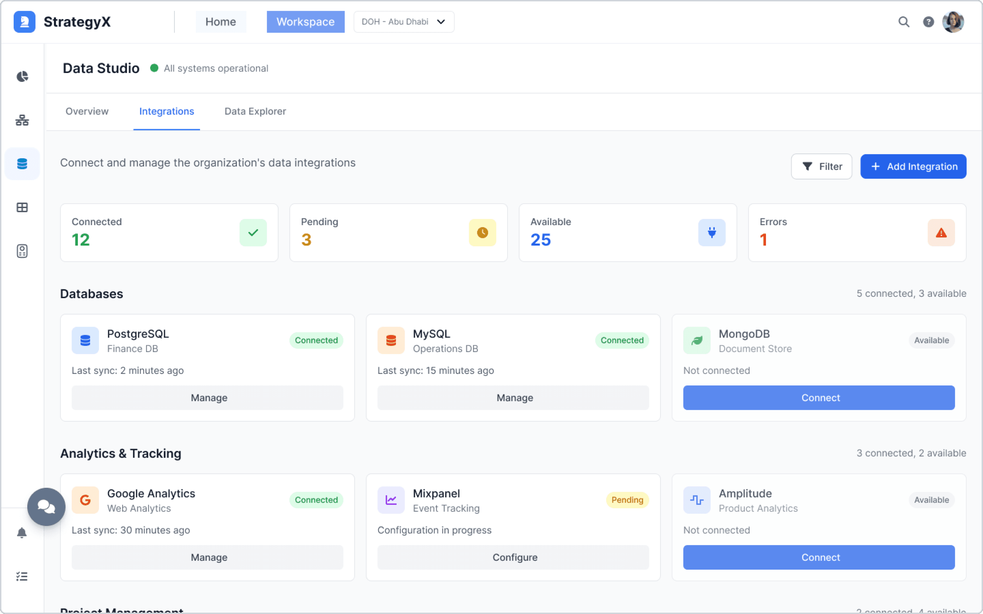Click the Add Integration button

point(913,167)
